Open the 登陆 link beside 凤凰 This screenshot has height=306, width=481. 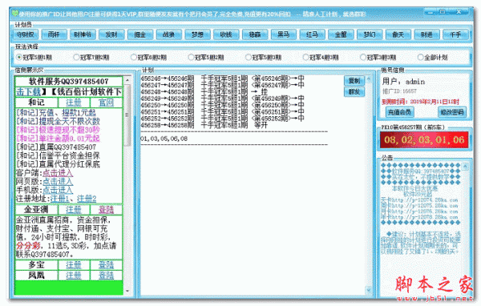[x=106, y=276]
